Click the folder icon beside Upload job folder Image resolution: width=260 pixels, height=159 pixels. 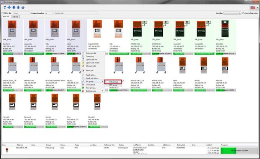point(83,63)
